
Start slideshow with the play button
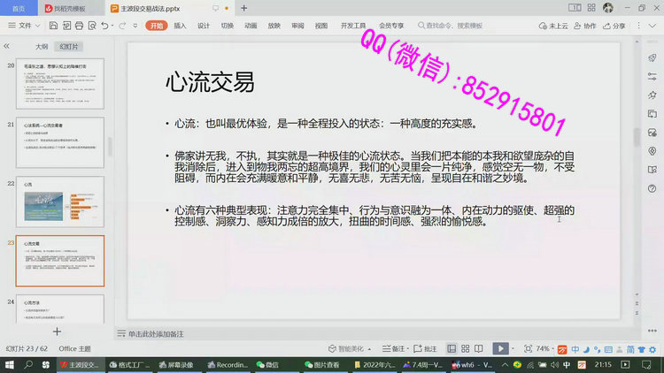click(502, 349)
